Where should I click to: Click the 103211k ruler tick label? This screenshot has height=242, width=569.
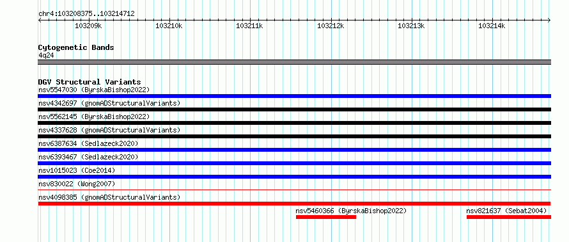tap(249, 26)
